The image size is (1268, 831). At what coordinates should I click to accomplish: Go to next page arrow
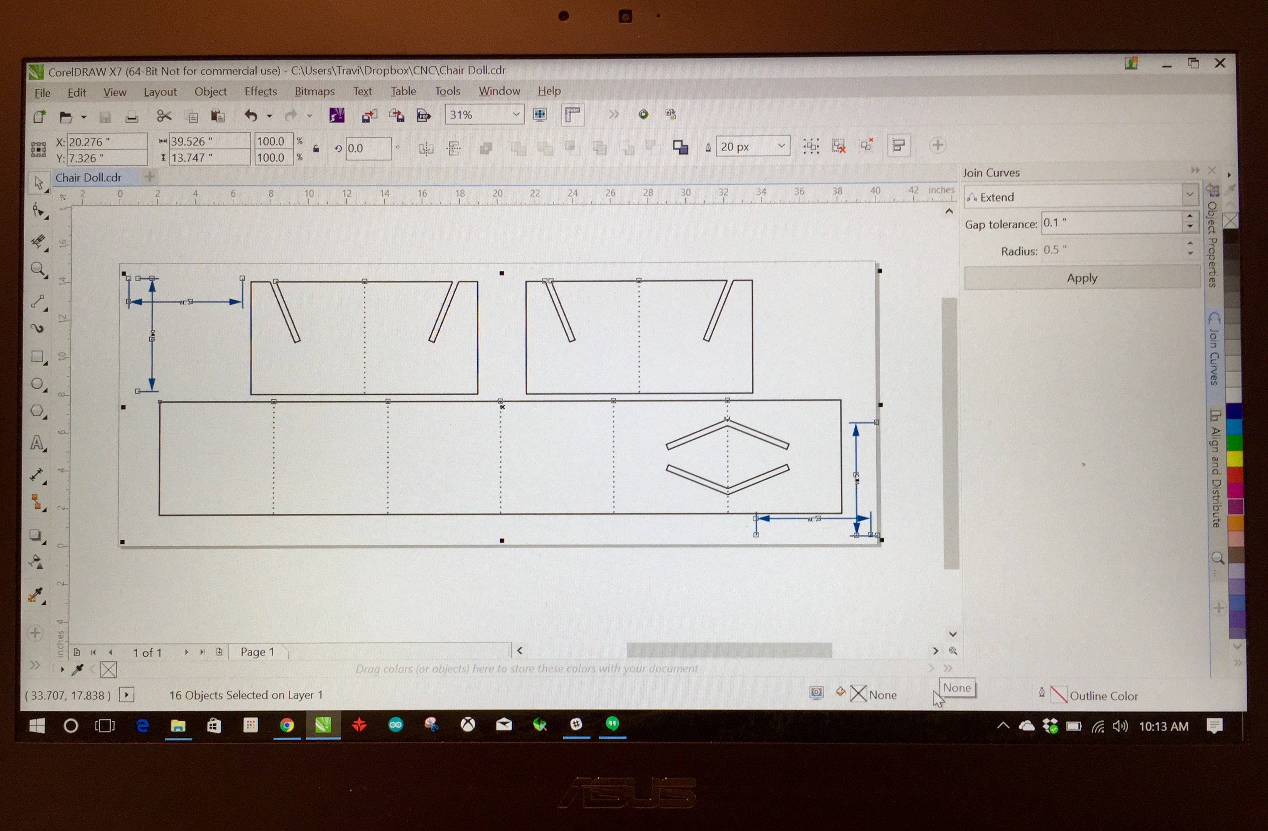point(186,652)
